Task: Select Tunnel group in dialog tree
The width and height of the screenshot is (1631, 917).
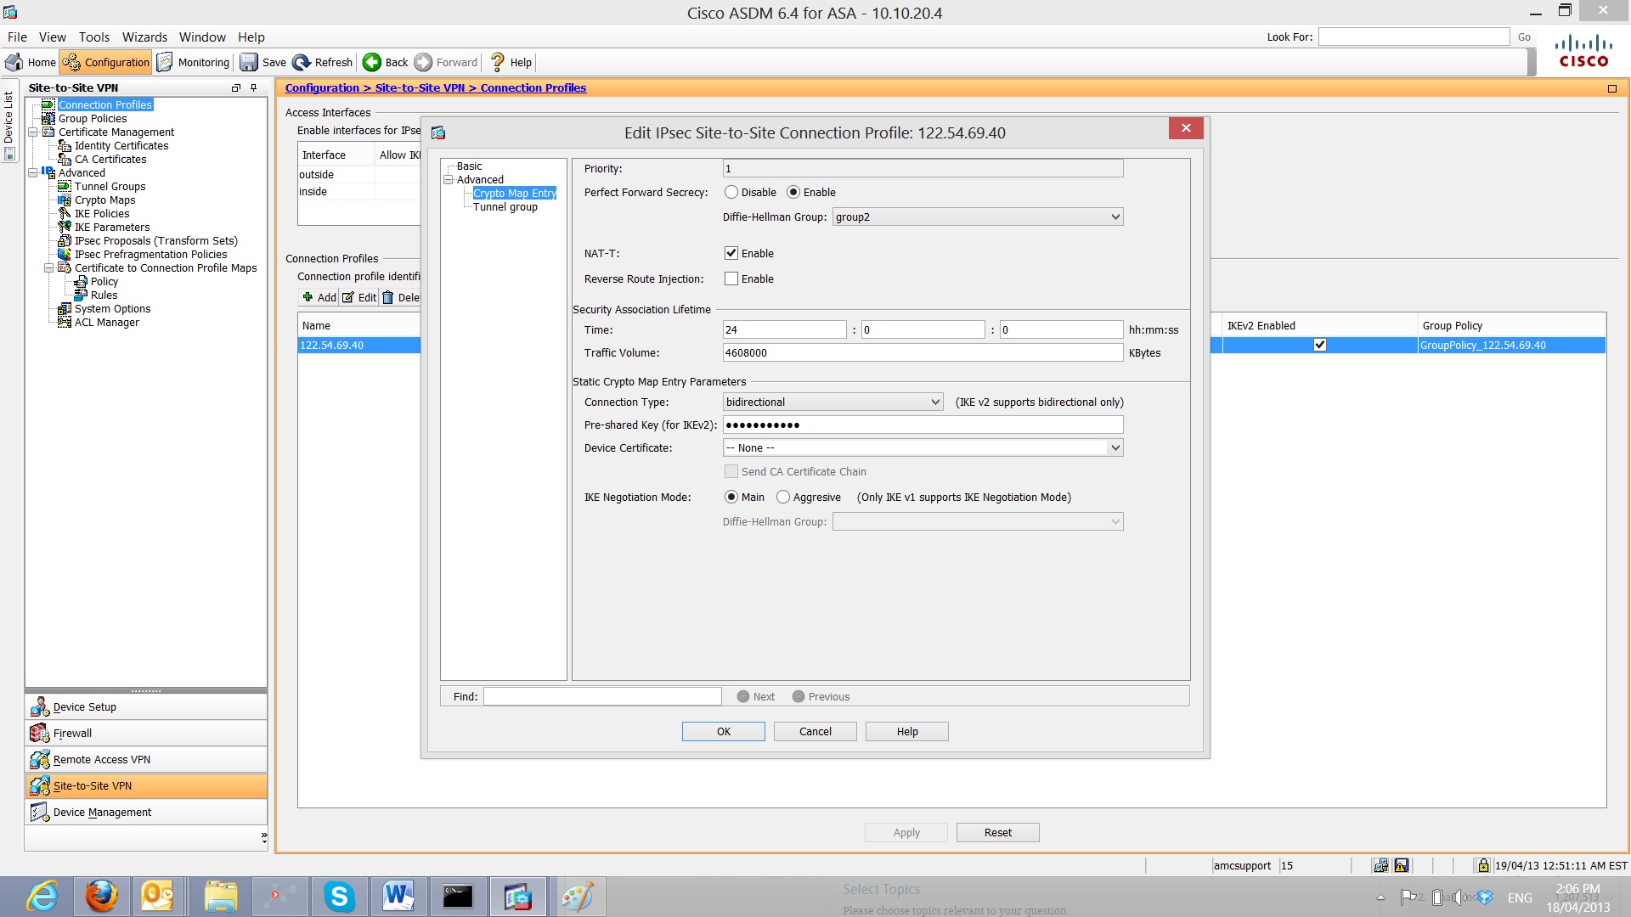Action: [505, 207]
